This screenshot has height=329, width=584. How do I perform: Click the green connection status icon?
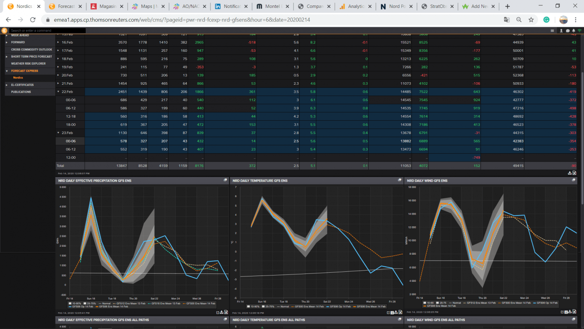pyautogui.click(x=579, y=30)
